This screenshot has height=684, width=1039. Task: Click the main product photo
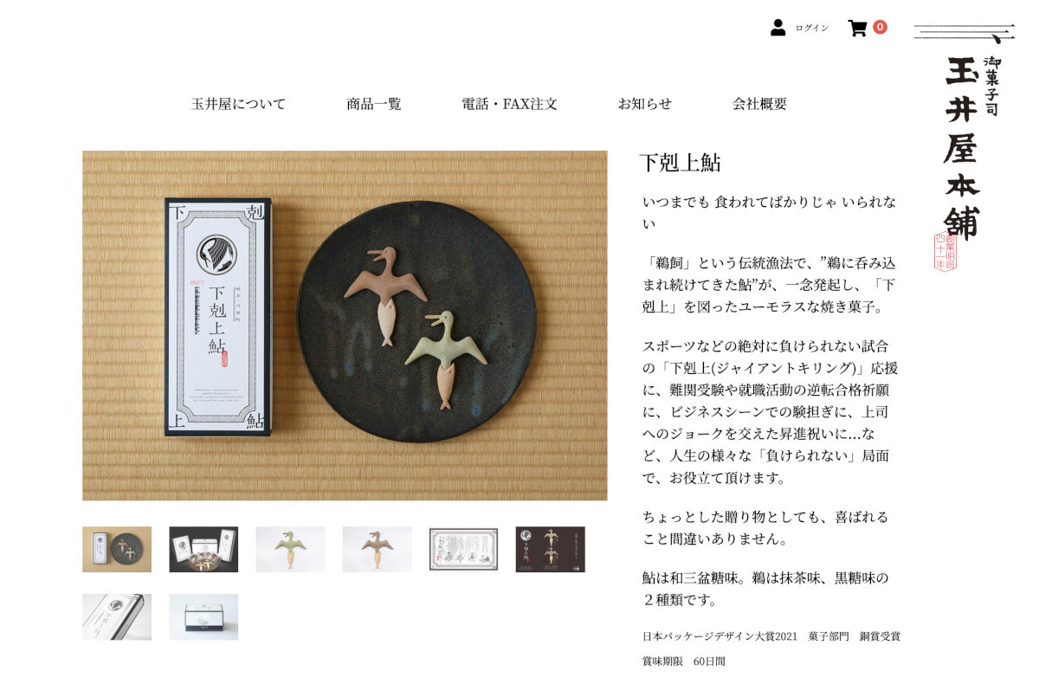(345, 326)
